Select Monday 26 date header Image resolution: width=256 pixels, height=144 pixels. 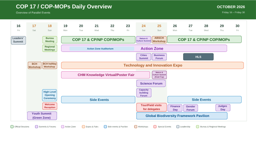coord(175,27)
